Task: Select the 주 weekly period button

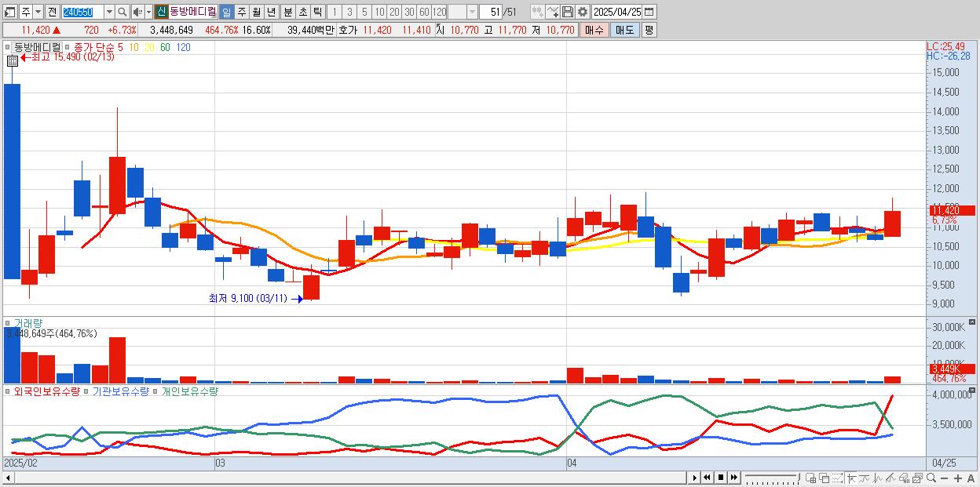Action: pos(241,12)
